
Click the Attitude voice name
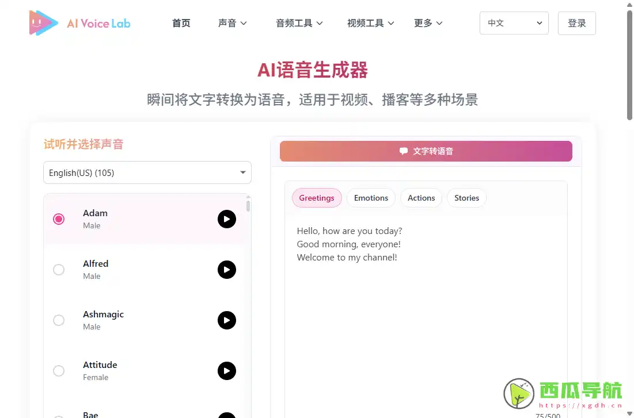(100, 365)
